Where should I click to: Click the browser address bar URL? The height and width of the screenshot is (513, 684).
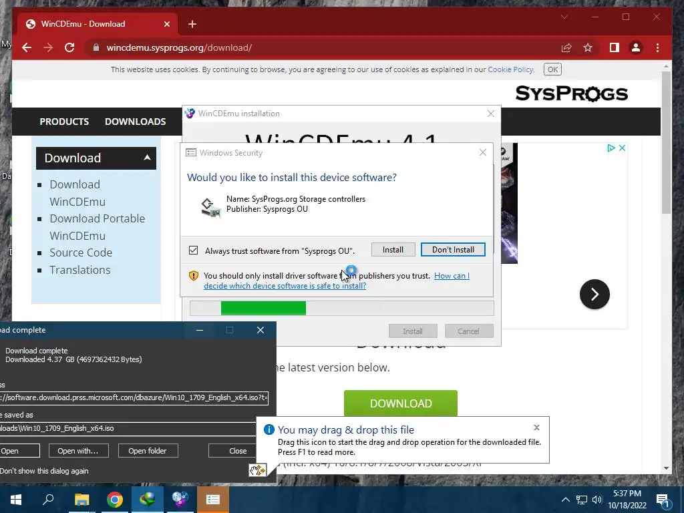(179, 47)
